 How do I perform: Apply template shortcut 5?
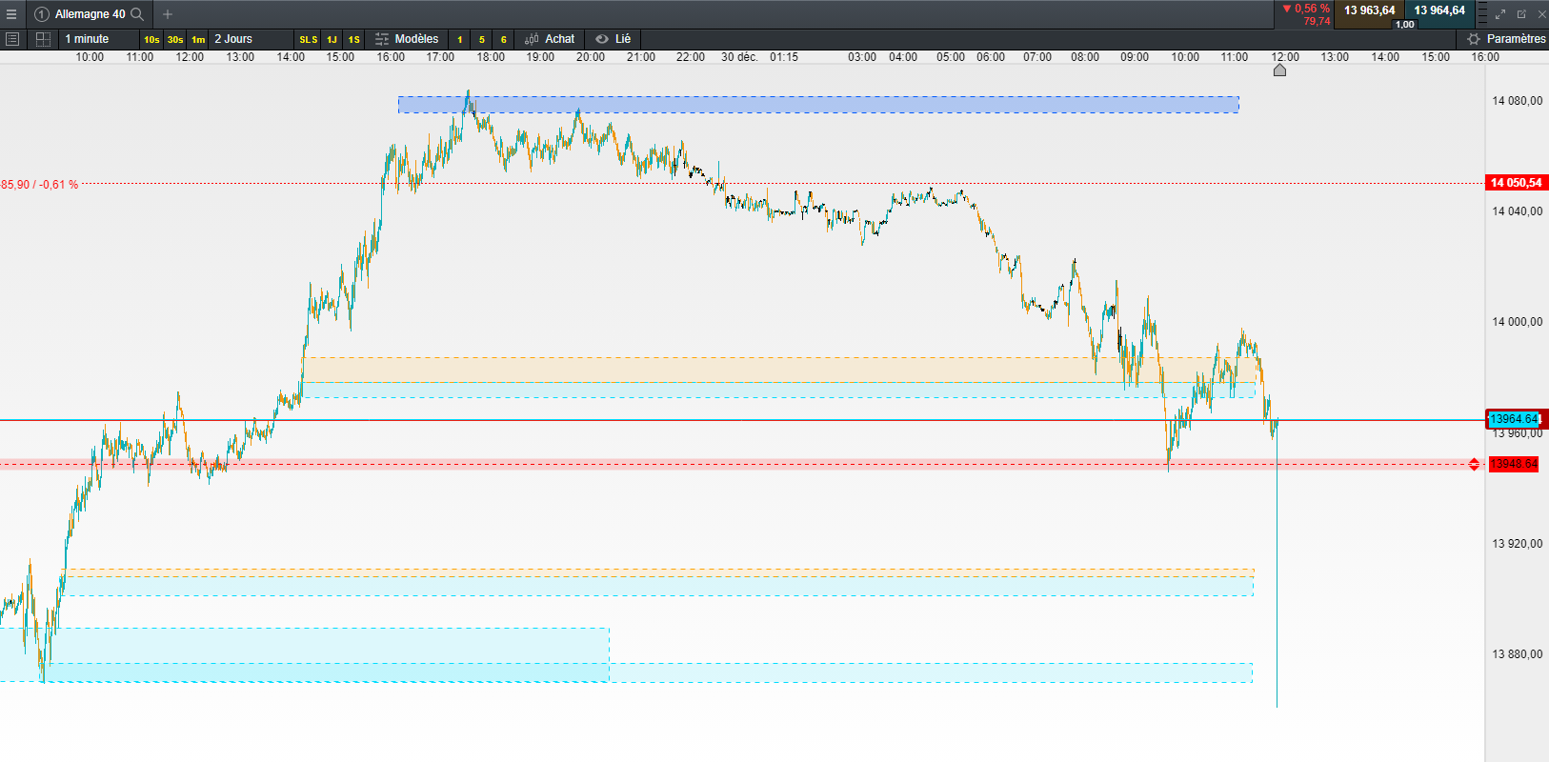tap(482, 39)
